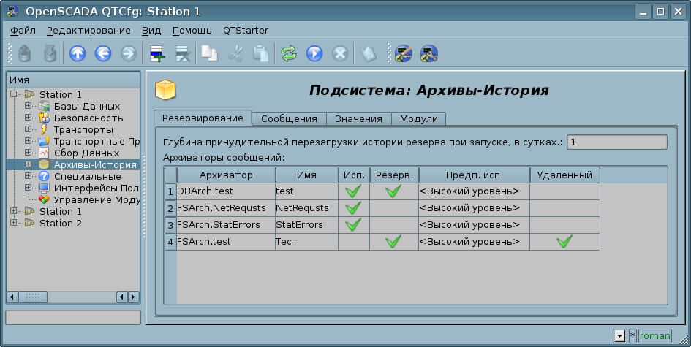The width and height of the screenshot is (691, 347).
Task: Switch to the Сообщения tab
Action: 289,118
